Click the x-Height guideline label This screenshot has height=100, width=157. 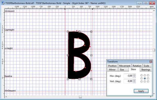click(x=9, y=48)
